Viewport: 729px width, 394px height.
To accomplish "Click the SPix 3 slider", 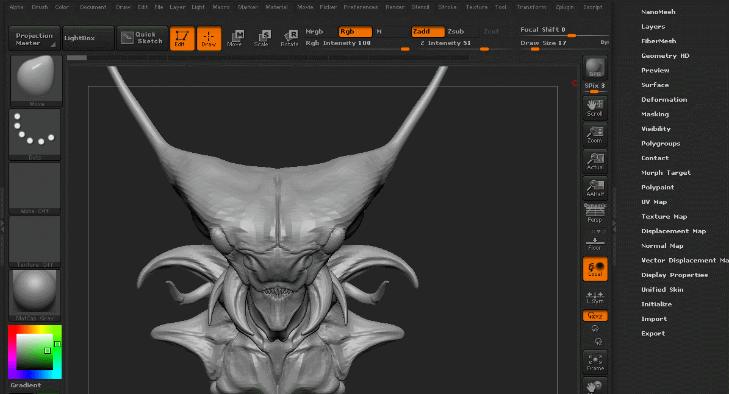I will pyautogui.click(x=595, y=87).
